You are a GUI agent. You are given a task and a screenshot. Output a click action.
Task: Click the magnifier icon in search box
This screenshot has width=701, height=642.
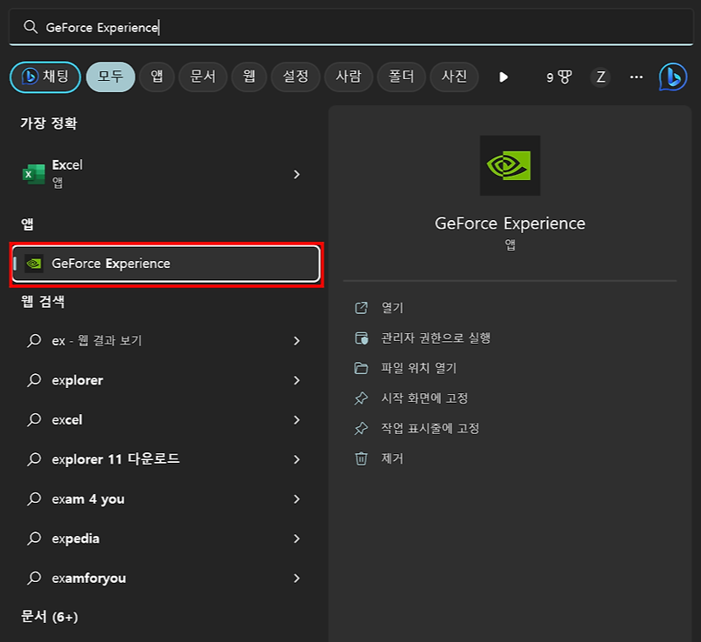(x=30, y=27)
